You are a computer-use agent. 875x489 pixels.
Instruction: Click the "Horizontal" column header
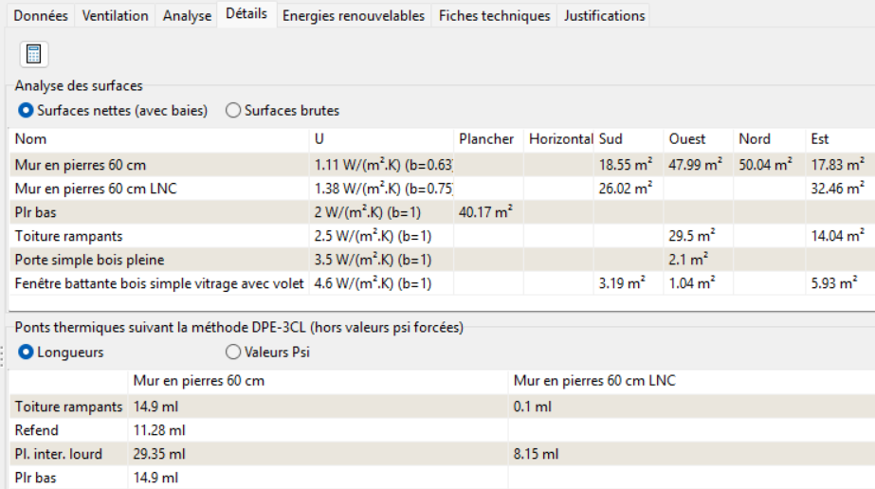pos(560,139)
